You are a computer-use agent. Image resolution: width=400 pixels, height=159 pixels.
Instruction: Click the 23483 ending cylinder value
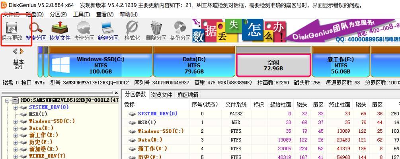[x=343, y=140]
